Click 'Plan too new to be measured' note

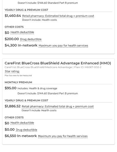(x=18, y=76)
